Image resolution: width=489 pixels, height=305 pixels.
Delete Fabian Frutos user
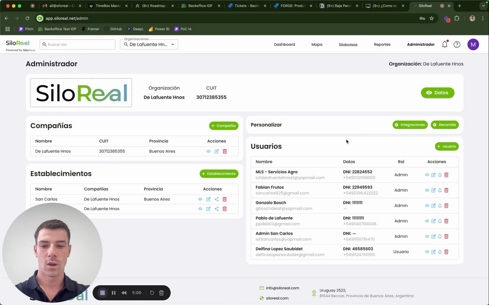pos(446,190)
